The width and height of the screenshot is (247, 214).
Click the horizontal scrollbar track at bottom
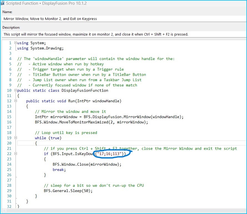pos(125,211)
